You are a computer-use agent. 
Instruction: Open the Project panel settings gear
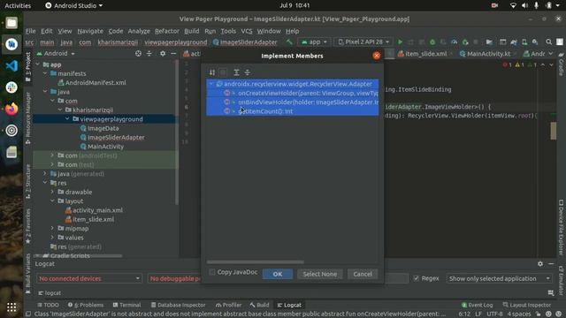[163, 53]
